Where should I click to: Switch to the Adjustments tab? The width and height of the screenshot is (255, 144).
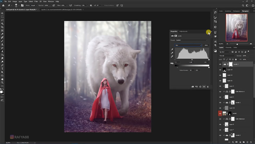183,31
